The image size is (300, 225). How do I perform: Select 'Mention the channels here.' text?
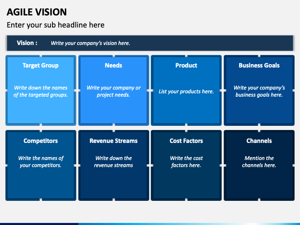259,162
